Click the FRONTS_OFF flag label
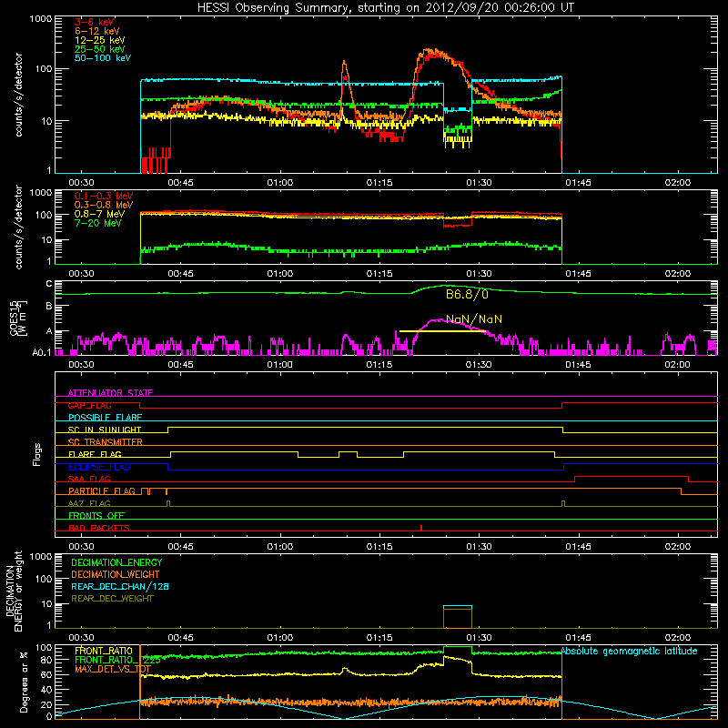The height and width of the screenshot is (728, 728). click(x=96, y=516)
